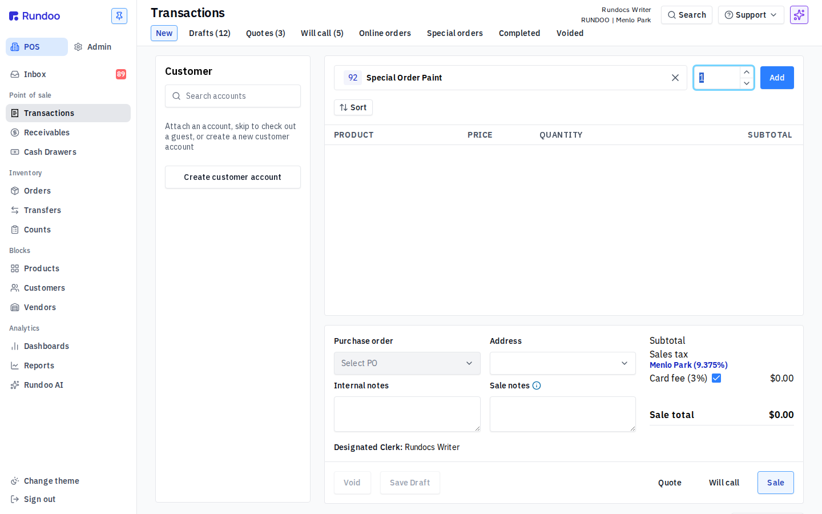Viewport: 822px width, 514px height.
Task: Open Counts in the sidebar
Action: tap(68, 230)
